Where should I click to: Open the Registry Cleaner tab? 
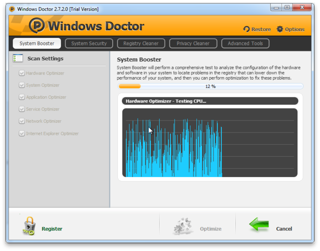click(141, 43)
